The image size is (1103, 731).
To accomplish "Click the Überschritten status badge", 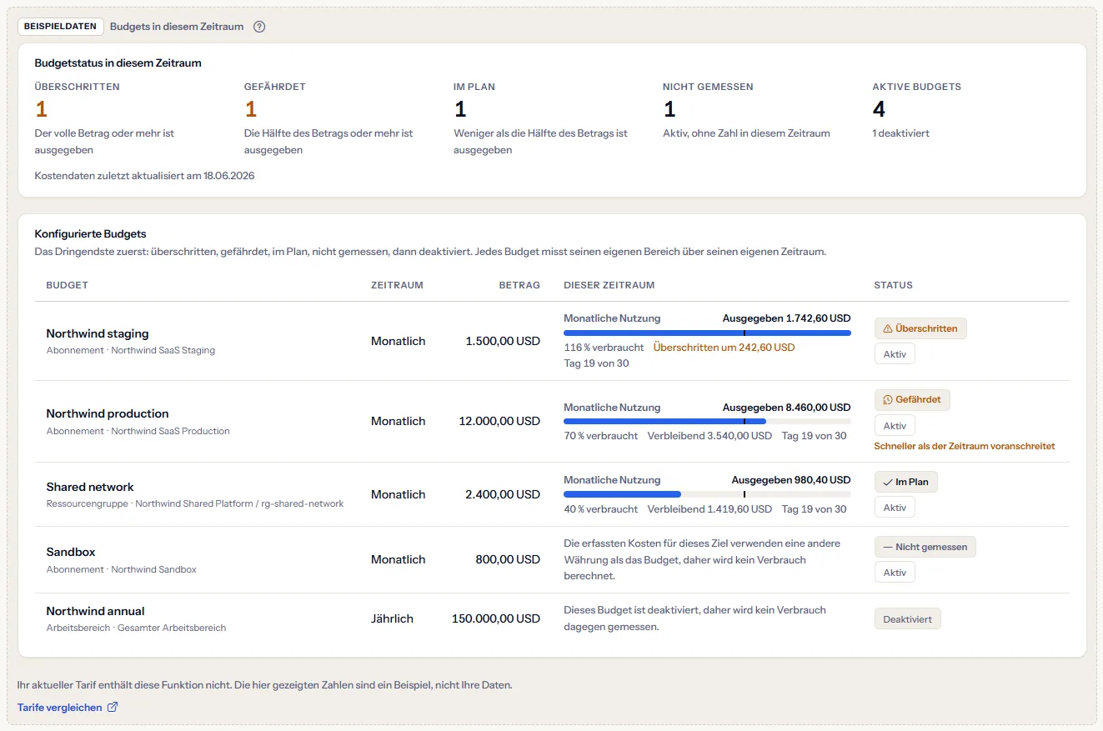I will pos(920,328).
